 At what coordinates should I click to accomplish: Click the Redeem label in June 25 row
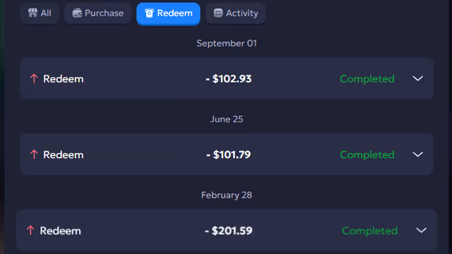(64, 155)
